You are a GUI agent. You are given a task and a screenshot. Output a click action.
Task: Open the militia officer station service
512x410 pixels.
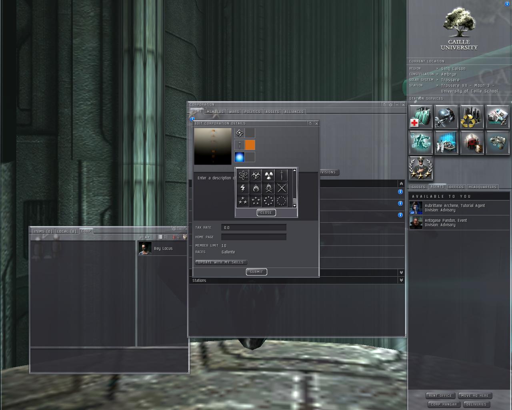click(x=421, y=168)
